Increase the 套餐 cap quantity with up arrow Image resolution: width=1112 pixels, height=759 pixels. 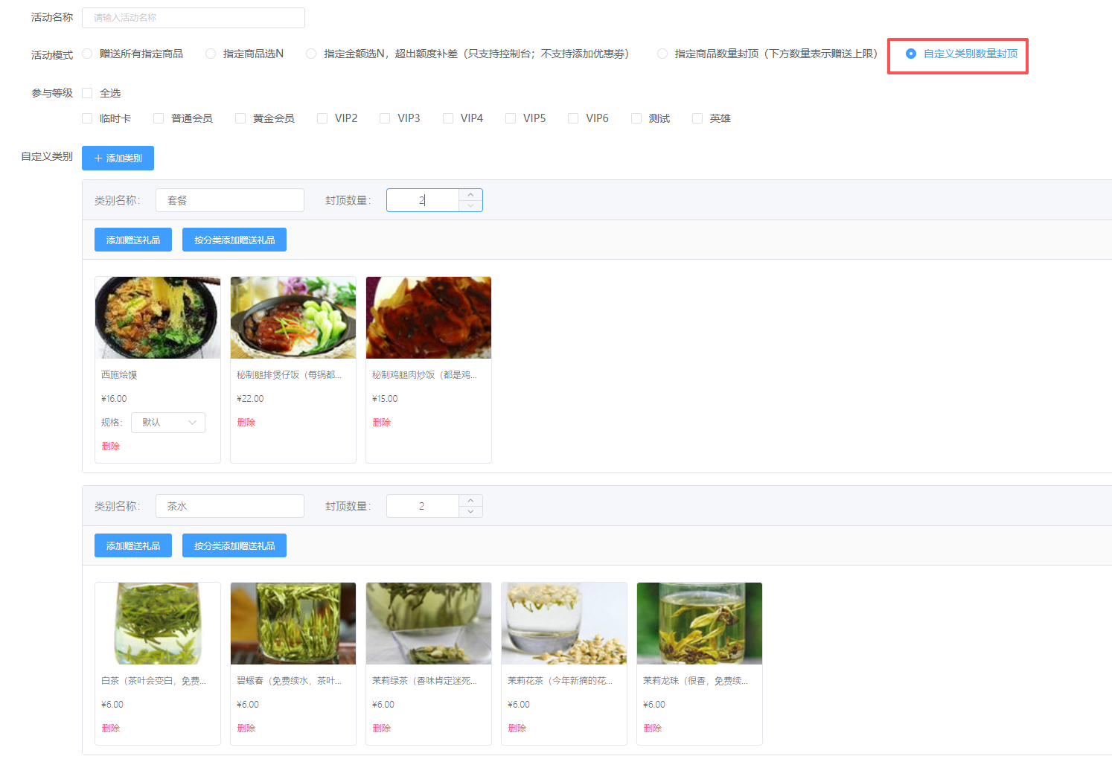pos(470,195)
